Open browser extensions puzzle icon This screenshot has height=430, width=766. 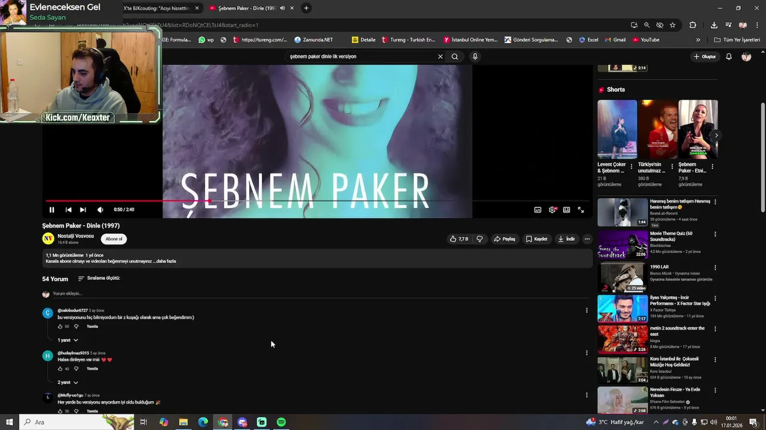click(x=692, y=25)
